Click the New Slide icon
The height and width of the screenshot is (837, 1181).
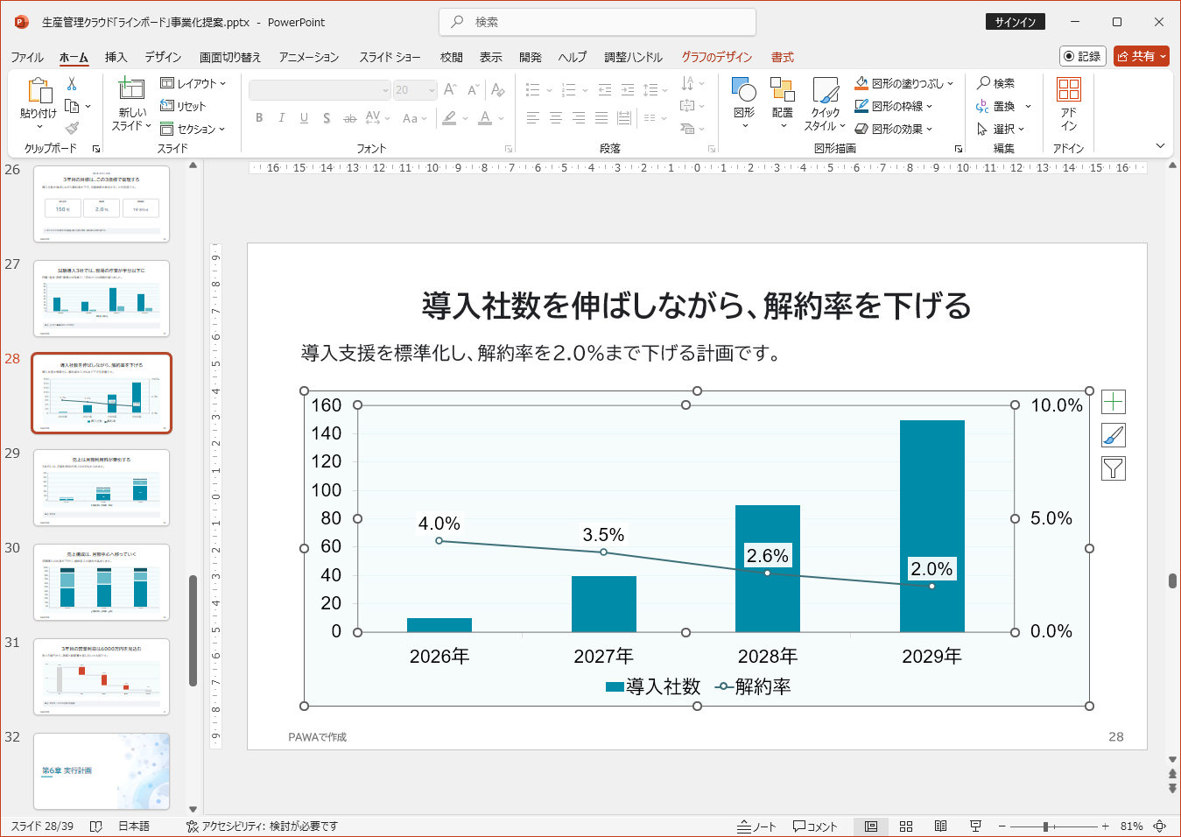[131, 89]
